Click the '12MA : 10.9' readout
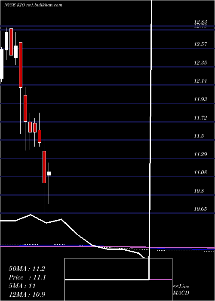This screenshot has height=301, width=215. click(x=27, y=294)
